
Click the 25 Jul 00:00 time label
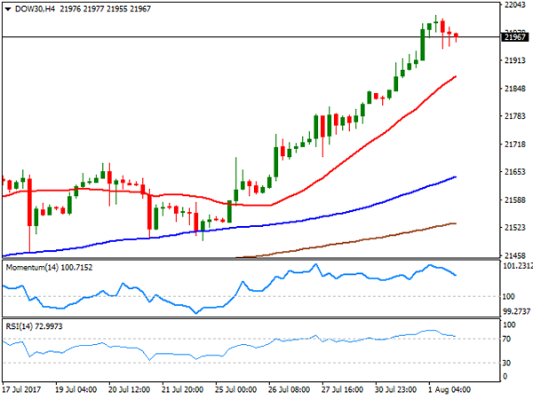(x=235, y=389)
